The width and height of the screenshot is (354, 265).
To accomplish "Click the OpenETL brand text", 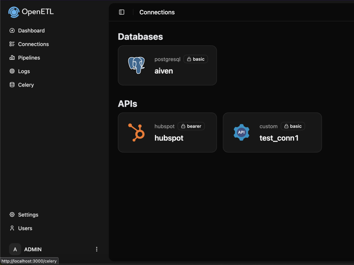I will click(x=38, y=12).
